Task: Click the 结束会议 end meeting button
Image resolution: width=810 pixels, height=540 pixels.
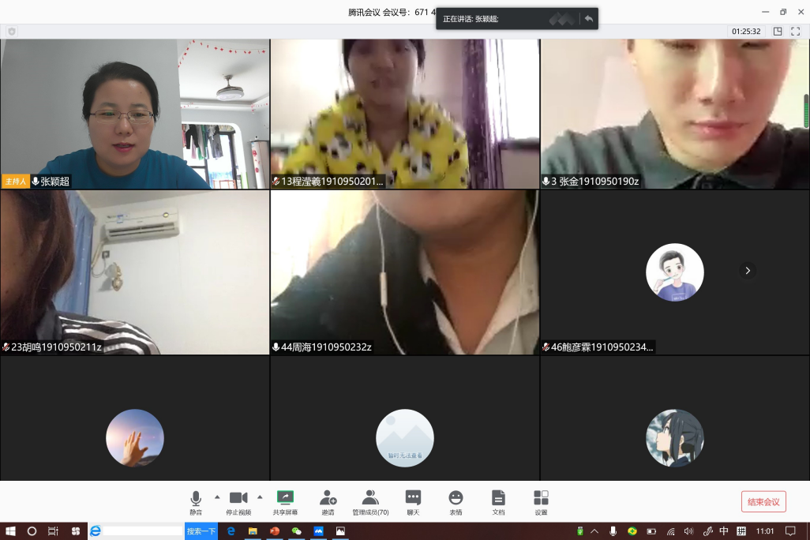Action: click(763, 502)
